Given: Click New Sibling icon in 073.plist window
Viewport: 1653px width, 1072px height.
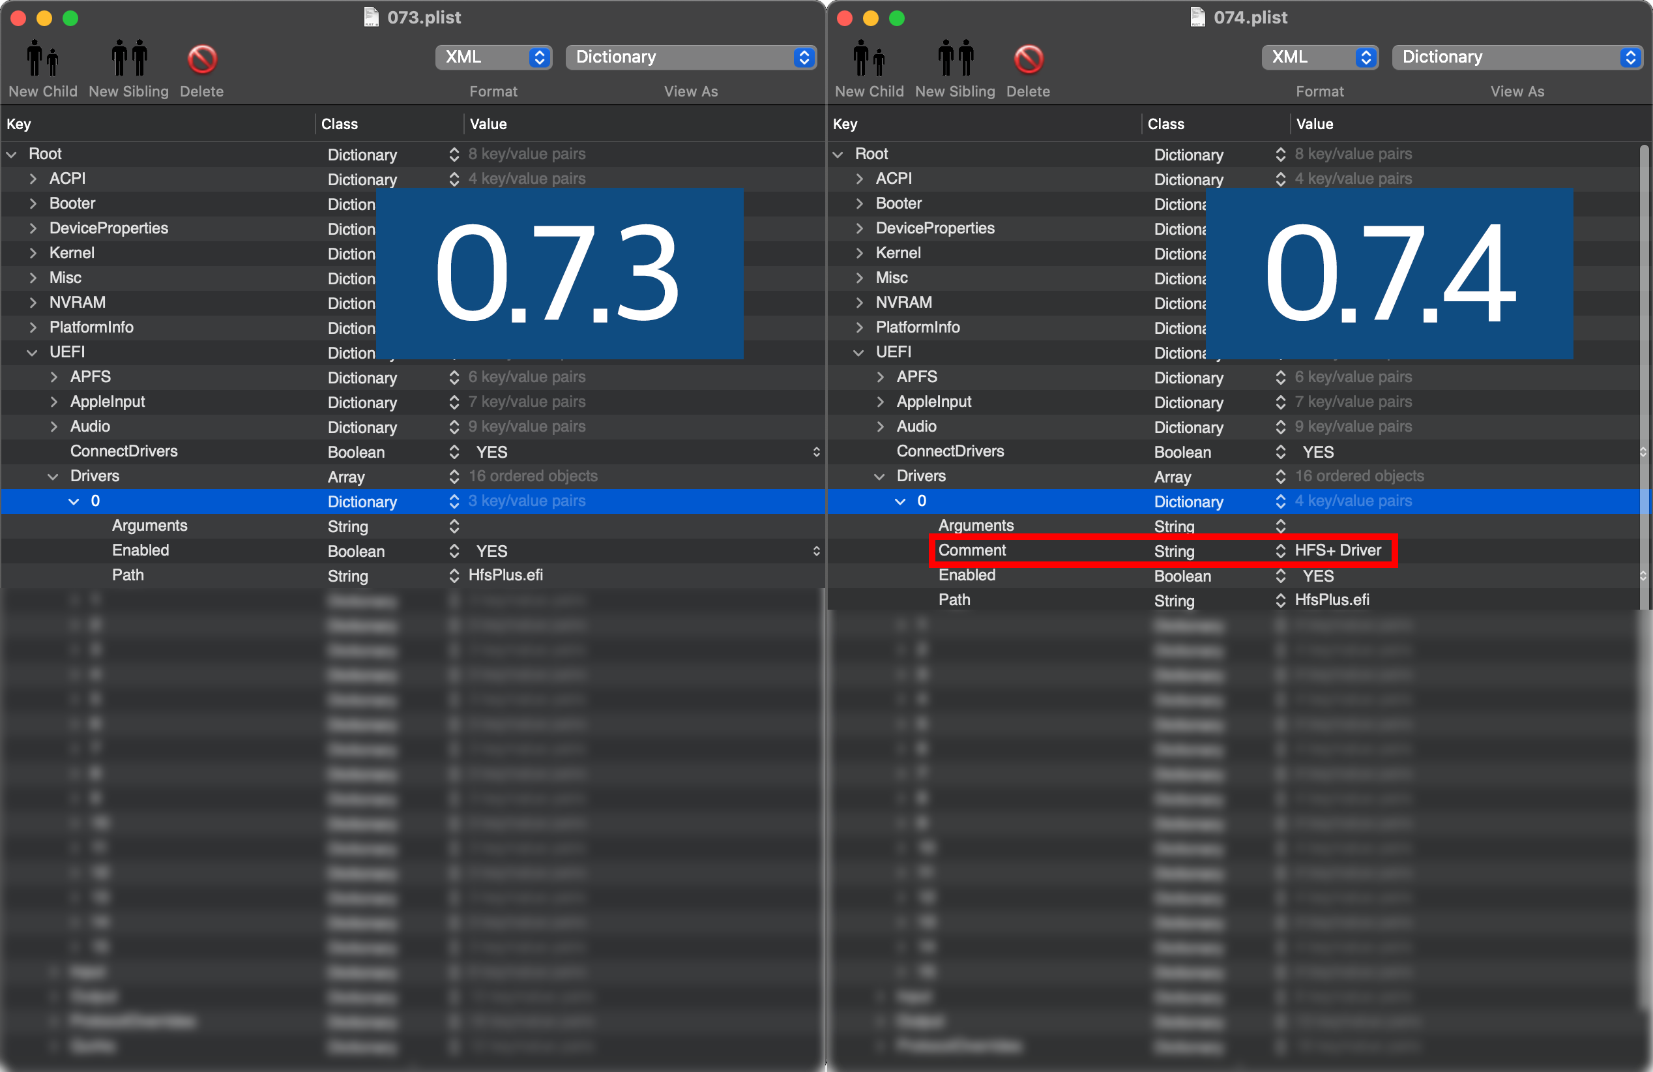Looking at the screenshot, I should (129, 58).
